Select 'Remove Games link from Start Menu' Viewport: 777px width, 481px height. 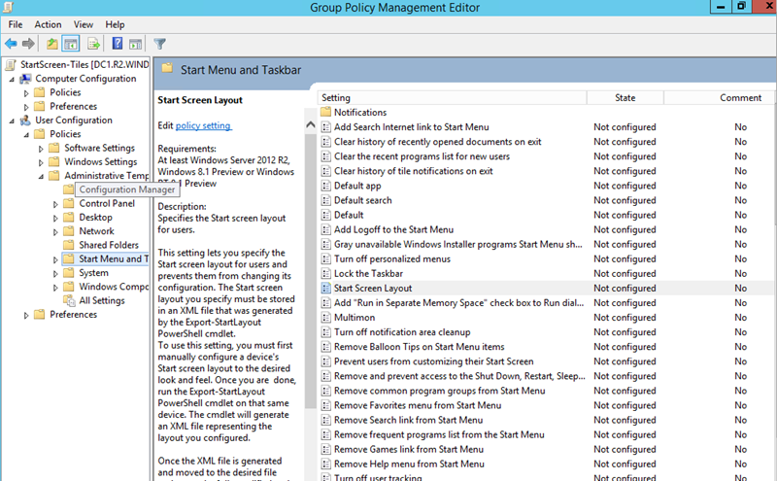click(409, 449)
